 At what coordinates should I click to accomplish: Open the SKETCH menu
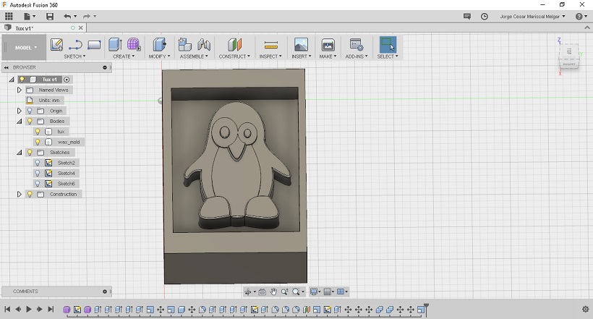pos(74,56)
